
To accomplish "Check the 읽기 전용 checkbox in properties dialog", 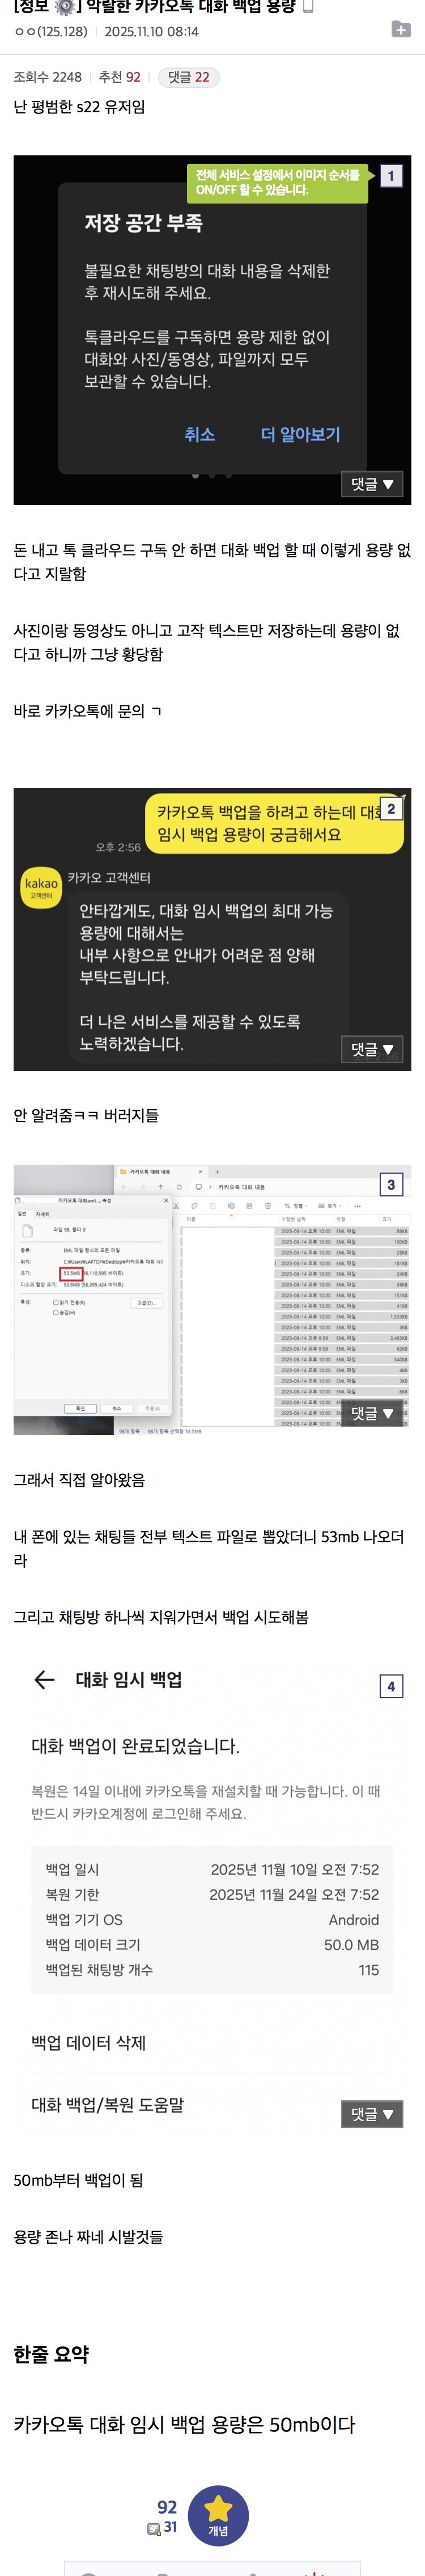I will 55,1302.
